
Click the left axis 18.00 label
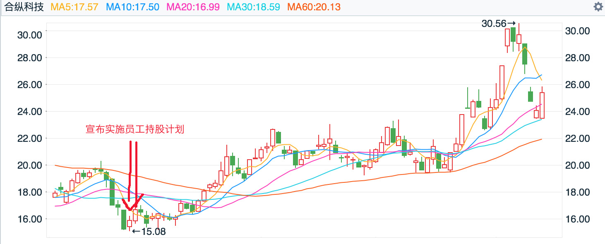click(x=29, y=192)
